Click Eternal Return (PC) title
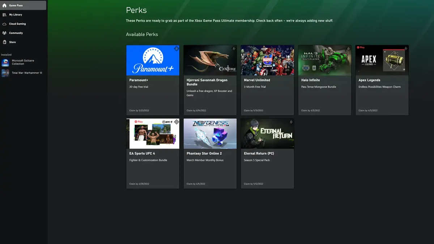This screenshot has height=244, width=434. tap(259, 154)
